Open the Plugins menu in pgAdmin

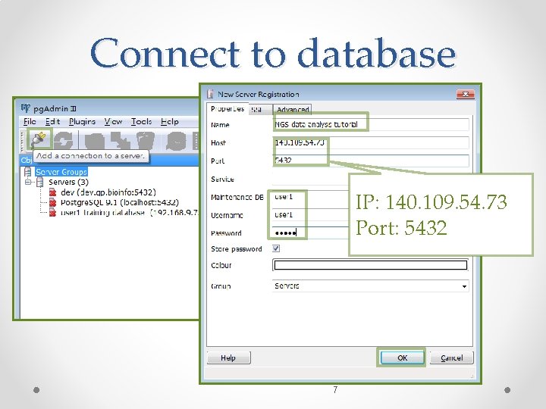click(82, 121)
